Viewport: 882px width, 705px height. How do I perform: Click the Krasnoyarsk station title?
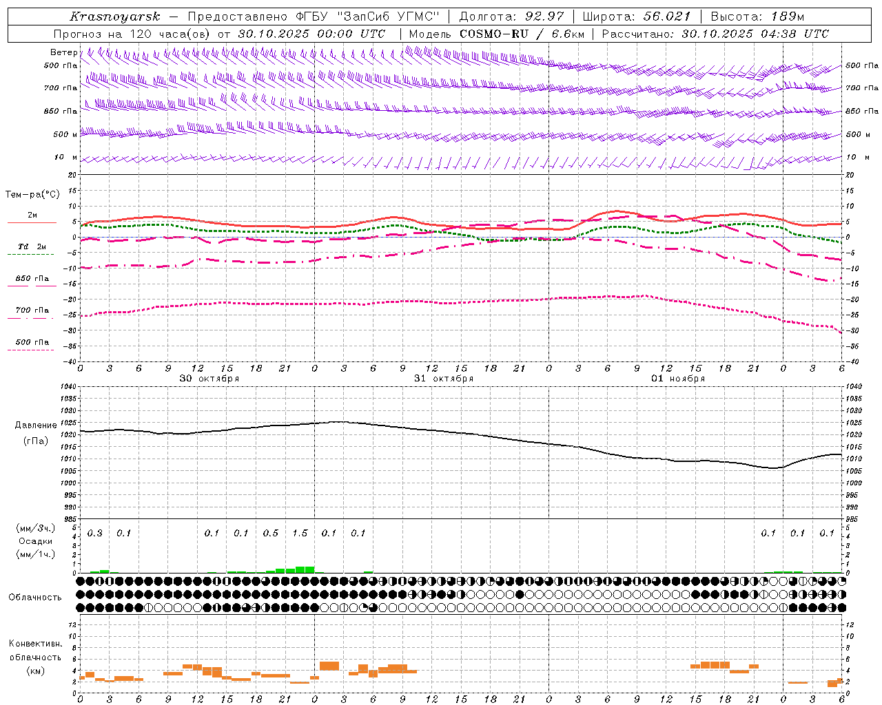coord(115,17)
